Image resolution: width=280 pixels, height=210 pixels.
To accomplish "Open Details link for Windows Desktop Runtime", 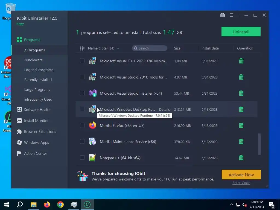I will tap(164, 109).
